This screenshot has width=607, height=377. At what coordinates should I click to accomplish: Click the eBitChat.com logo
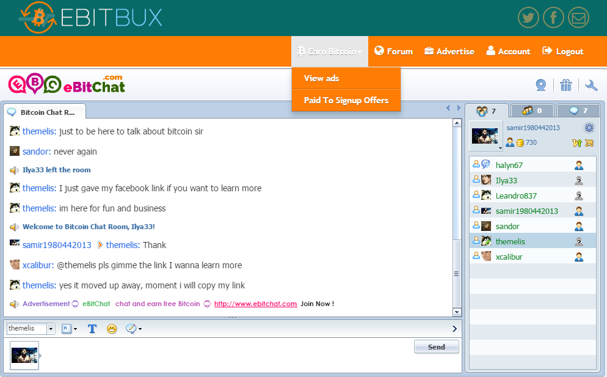67,84
